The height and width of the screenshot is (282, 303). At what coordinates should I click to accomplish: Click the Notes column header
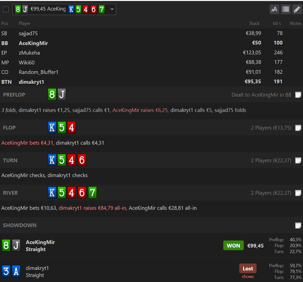tap(296, 23)
